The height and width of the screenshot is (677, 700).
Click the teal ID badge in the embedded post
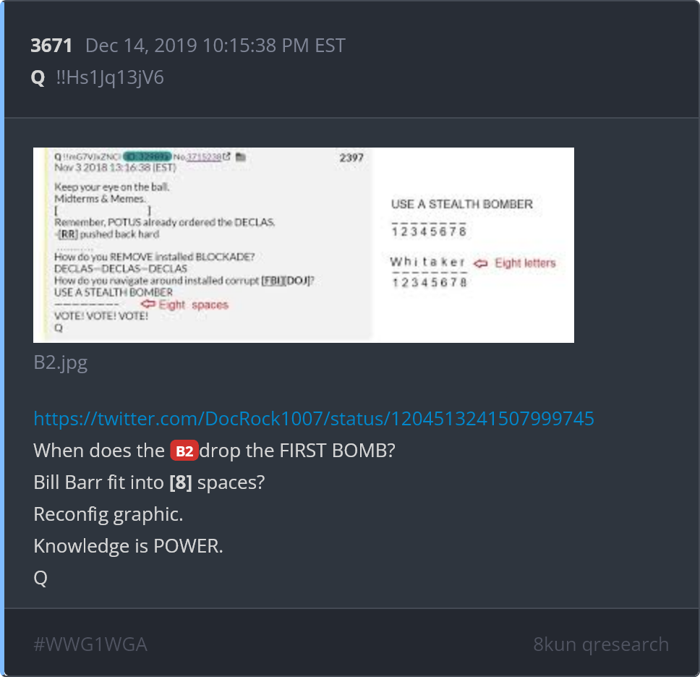point(148,156)
